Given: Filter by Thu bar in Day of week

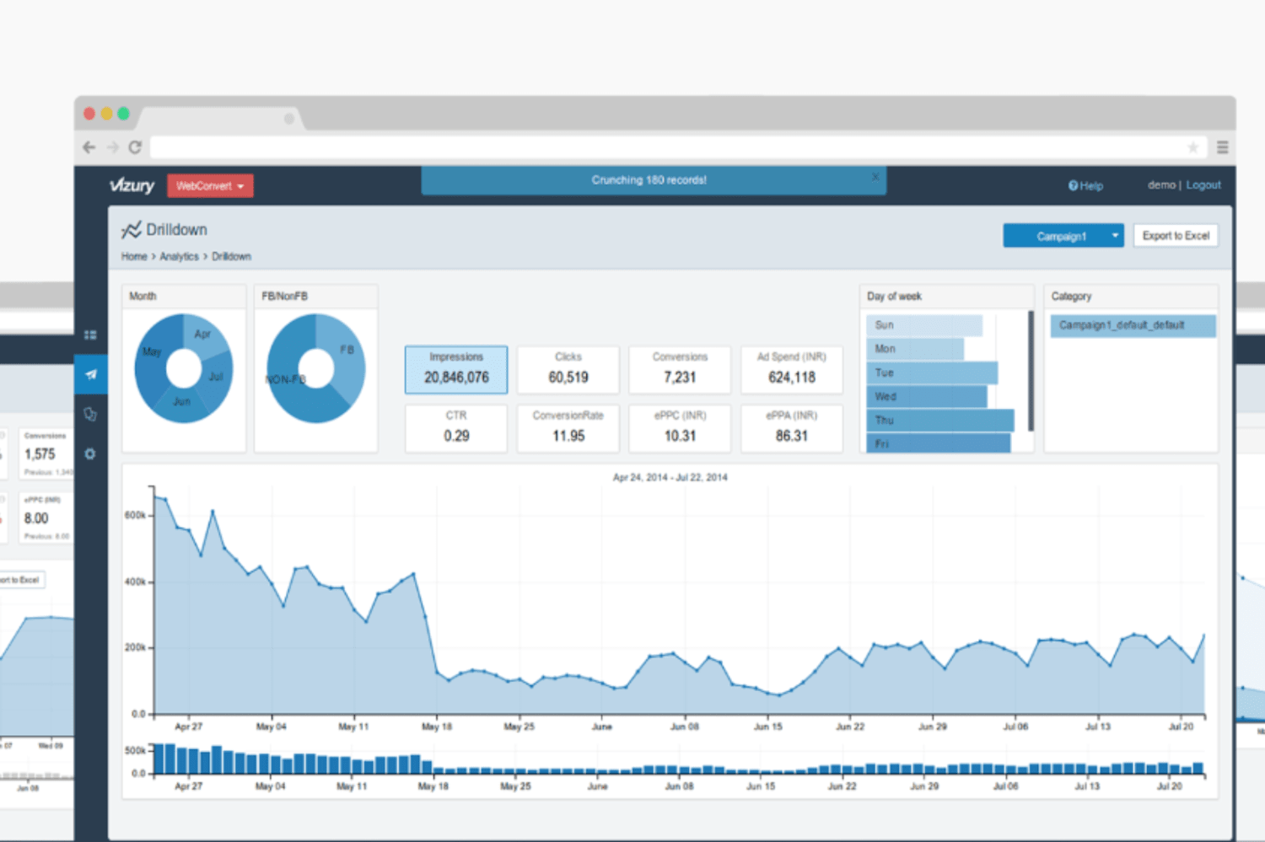Looking at the screenshot, I should pyautogui.click(x=940, y=420).
